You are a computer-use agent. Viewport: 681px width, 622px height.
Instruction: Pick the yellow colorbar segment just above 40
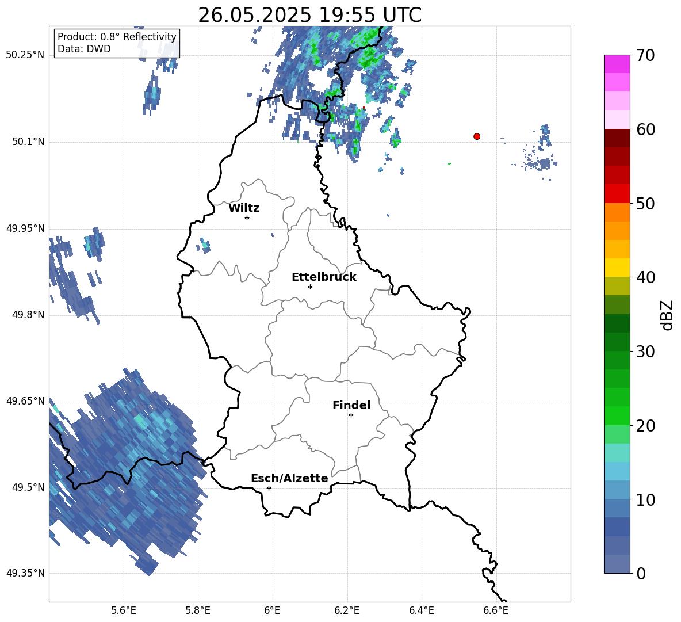click(617, 268)
